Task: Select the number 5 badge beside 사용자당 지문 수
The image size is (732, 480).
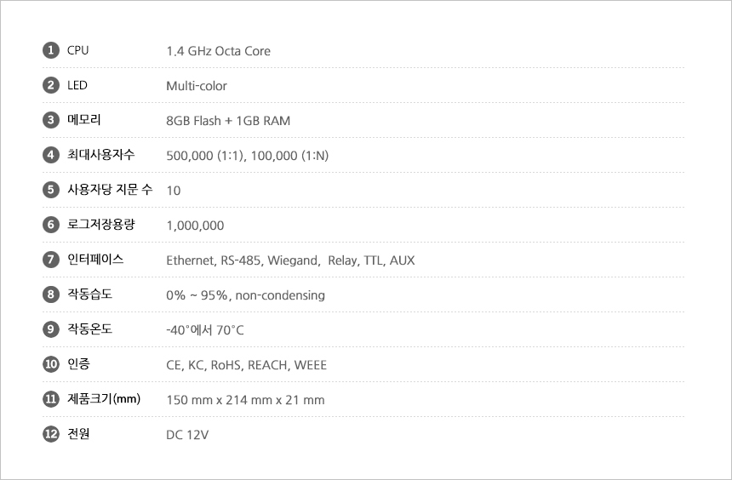Action: tap(50, 190)
